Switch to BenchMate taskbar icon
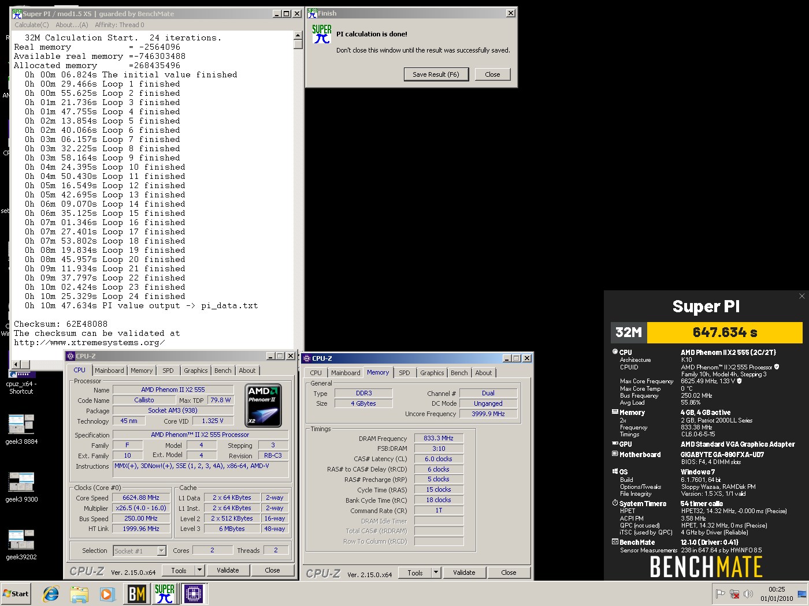The height and width of the screenshot is (606, 809). 136,594
